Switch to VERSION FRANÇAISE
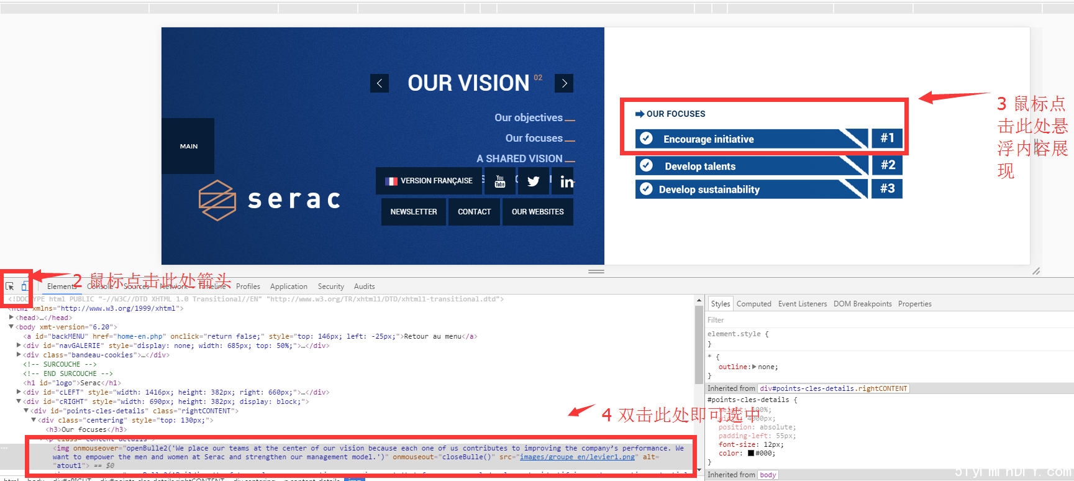Viewport: 1074px width, 481px height. (429, 181)
